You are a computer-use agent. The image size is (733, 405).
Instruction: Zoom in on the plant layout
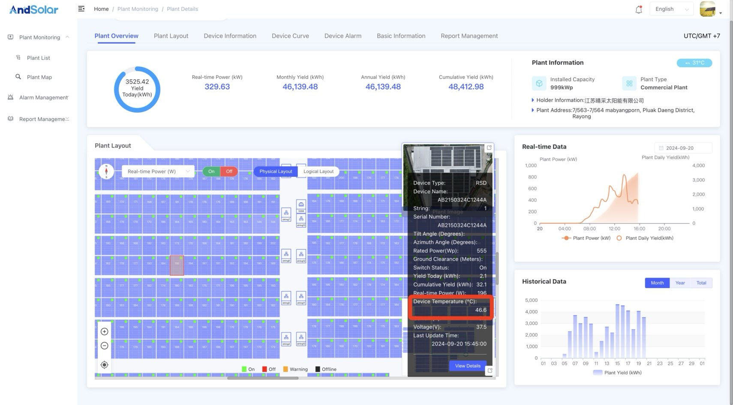[x=104, y=331]
